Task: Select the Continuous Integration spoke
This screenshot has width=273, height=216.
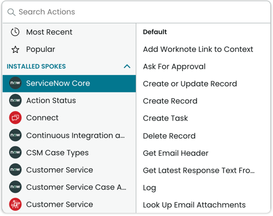Action: 69,135
